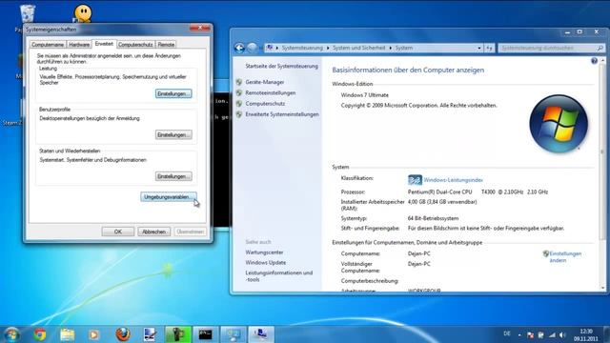The height and width of the screenshot is (343, 610).
Task: Open Benutzerprofile Einstellungen button
Action: coord(173,135)
